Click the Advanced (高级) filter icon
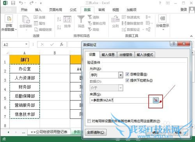Viewport: 195px width, 142px height. pos(90,30)
